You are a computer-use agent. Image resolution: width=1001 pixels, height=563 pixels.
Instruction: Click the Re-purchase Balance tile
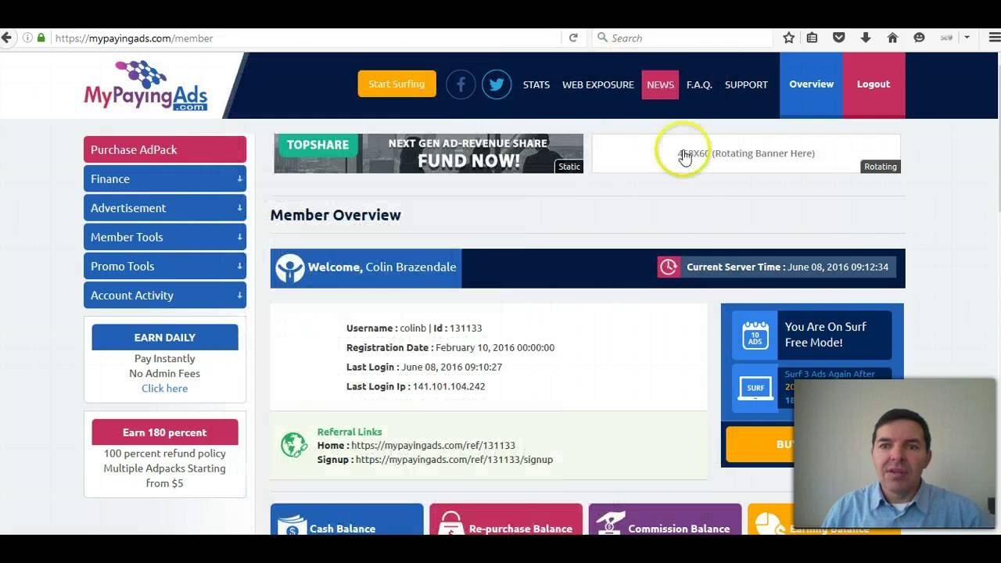[x=506, y=520]
